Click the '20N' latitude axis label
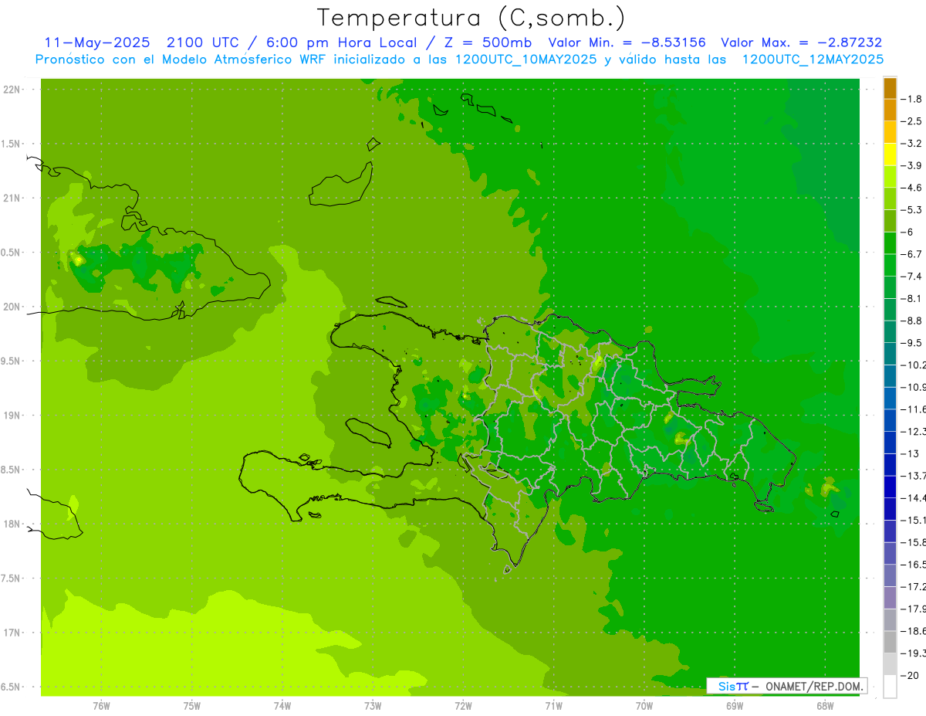The width and height of the screenshot is (926, 716). pyautogui.click(x=11, y=307)
